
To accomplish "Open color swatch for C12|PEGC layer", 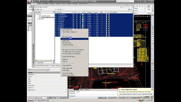I will (83, 23).
